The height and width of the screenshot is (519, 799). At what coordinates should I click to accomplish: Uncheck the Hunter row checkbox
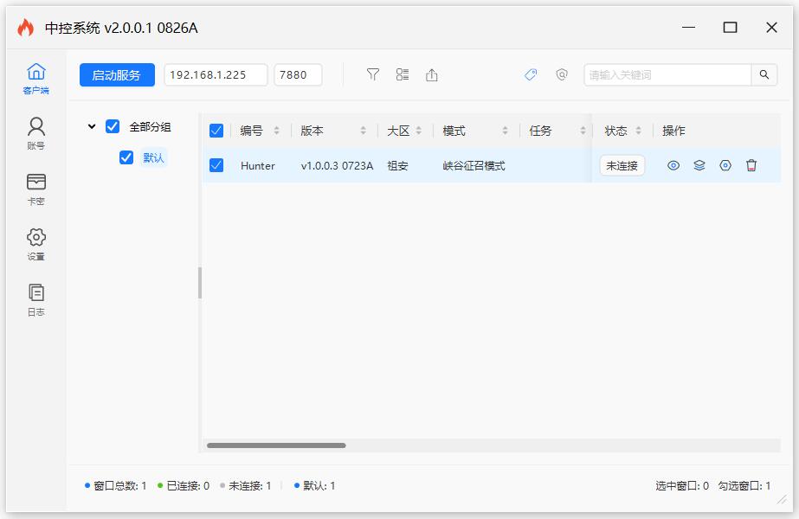[x=216, y=165]
